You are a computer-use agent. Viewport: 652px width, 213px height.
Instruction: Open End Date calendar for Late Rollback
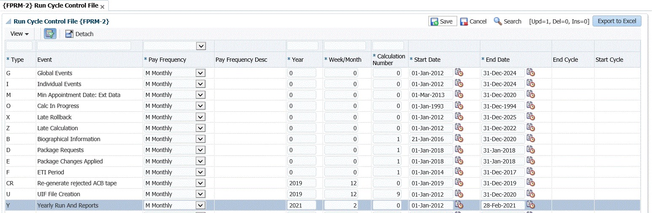[531, 117]
